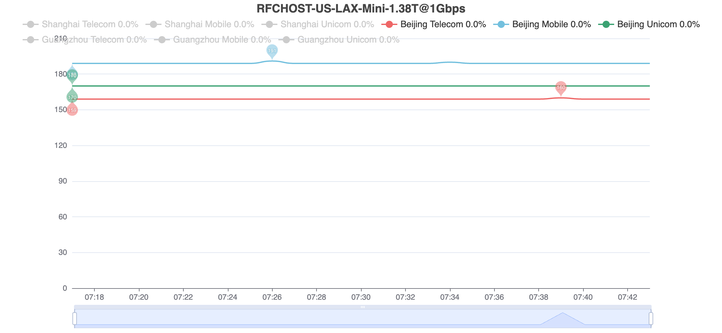Click left handle of zoom slider

click(75, 319)
